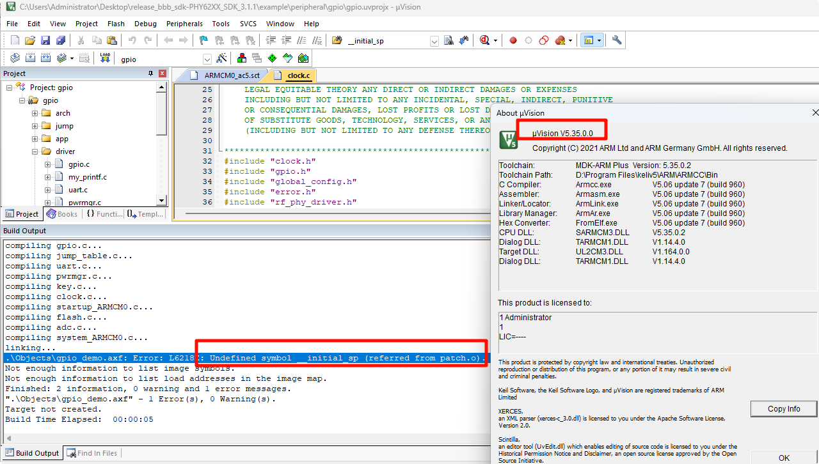
Task: Undo last edit
Action: [x=132, y=40]
